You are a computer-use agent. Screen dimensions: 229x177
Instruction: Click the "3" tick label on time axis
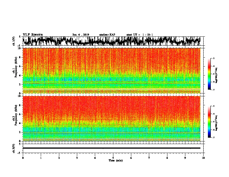click(77, 158)
